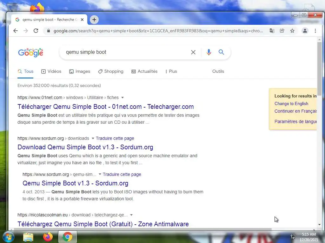Click Chrome taskbar button
325x243 pixels.
68,237
